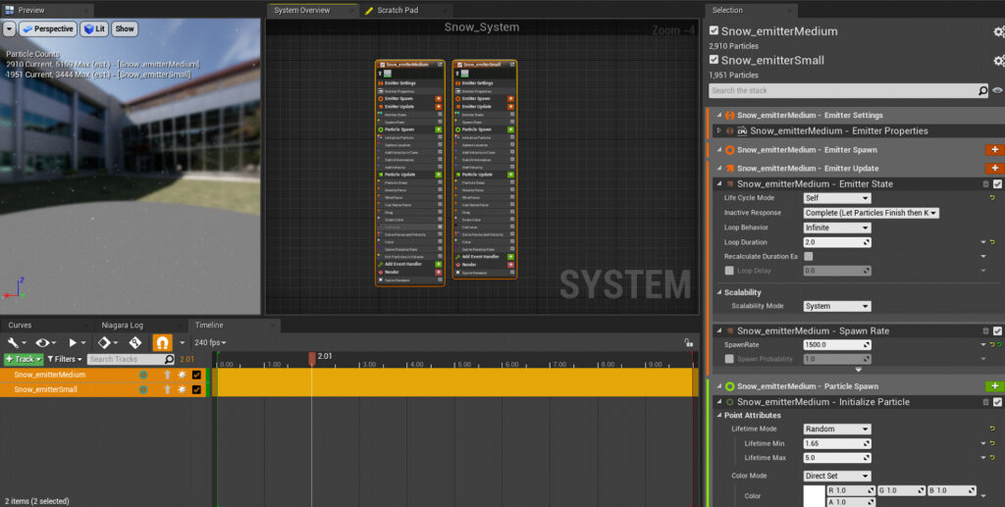Viewport: 1005px width, 507px height.
Task: Expand the Emitter Properties row
Action: pos(718,130)
